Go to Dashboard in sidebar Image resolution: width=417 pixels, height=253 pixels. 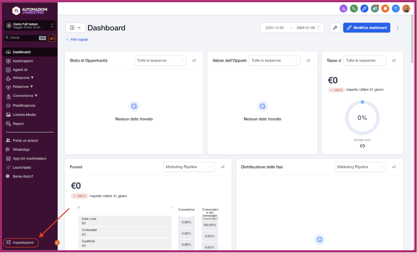(30, 52)
